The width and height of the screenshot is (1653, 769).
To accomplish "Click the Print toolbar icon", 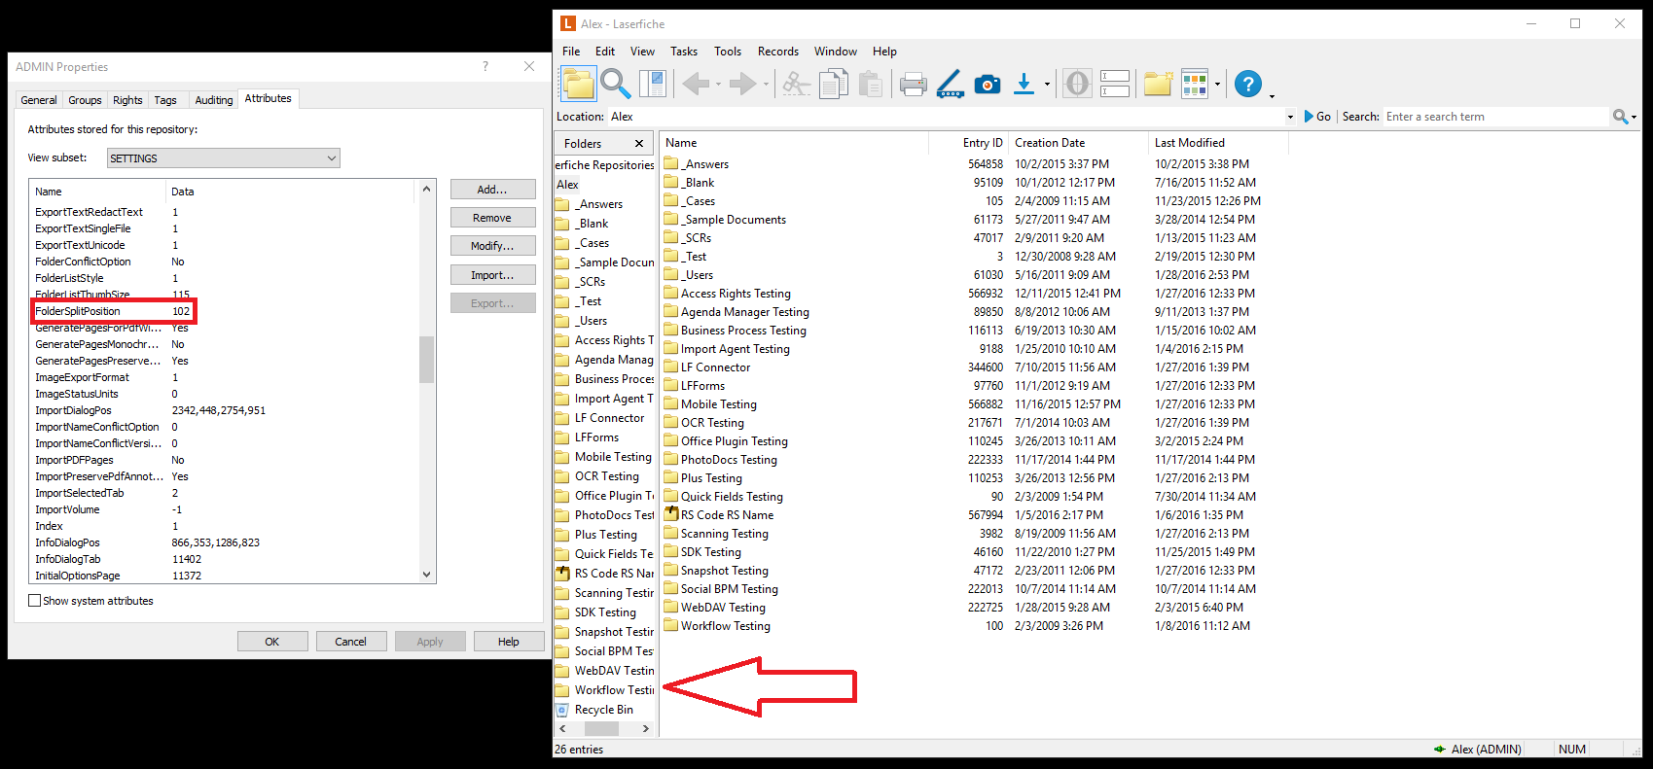I will 913,85.
